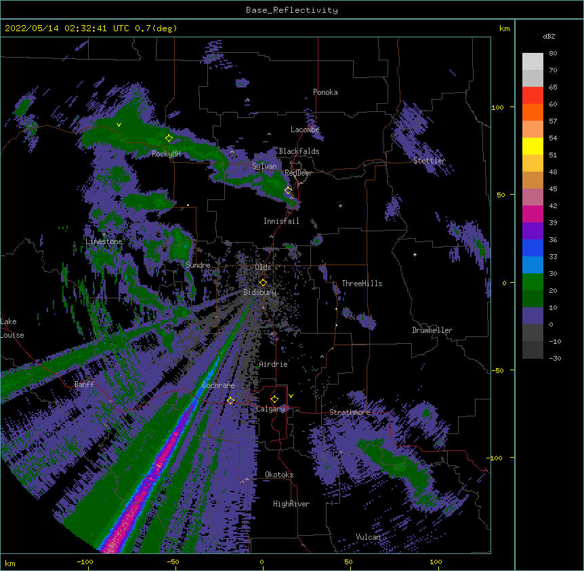584x571 pixels.
Task: Click the km label at bottom left
Action: click(9, 564)
